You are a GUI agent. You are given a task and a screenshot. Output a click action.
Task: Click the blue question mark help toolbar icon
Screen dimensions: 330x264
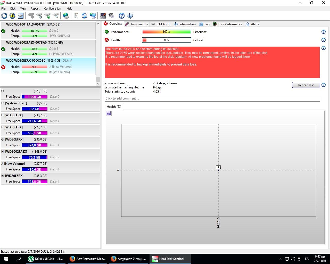122,16
